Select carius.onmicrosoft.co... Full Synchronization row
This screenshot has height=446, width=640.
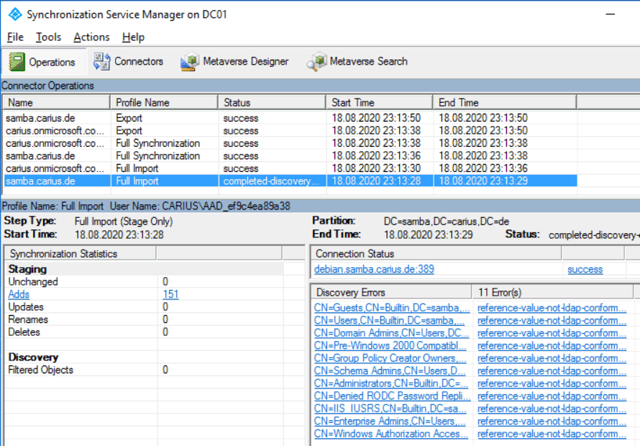(291, 143)
